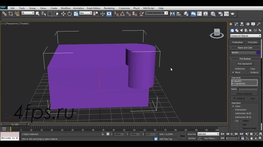The width and height of the screenshot is (263, 147).
Task: Click the ProCutter button
Action: click(253, 42)
